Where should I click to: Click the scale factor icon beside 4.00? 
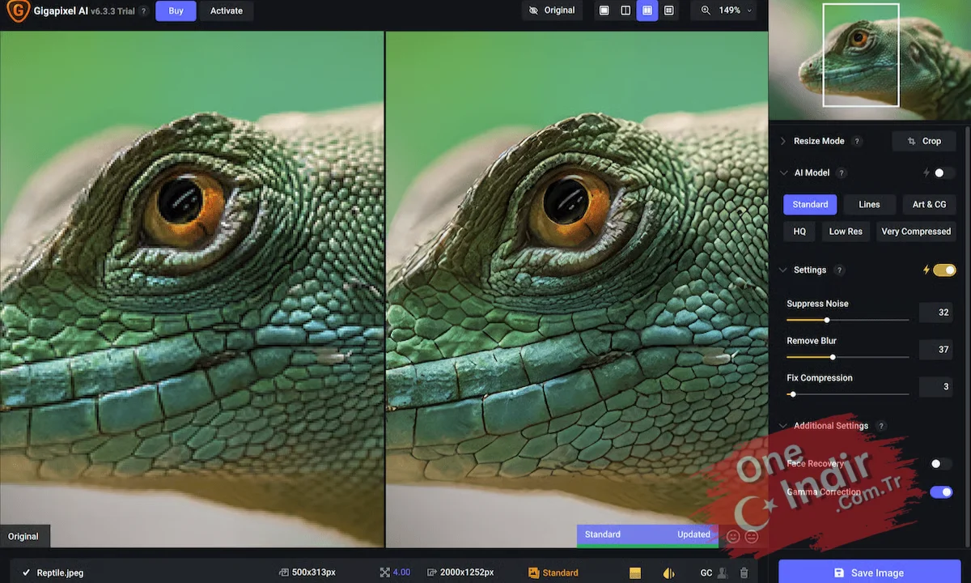pos(384,572)
